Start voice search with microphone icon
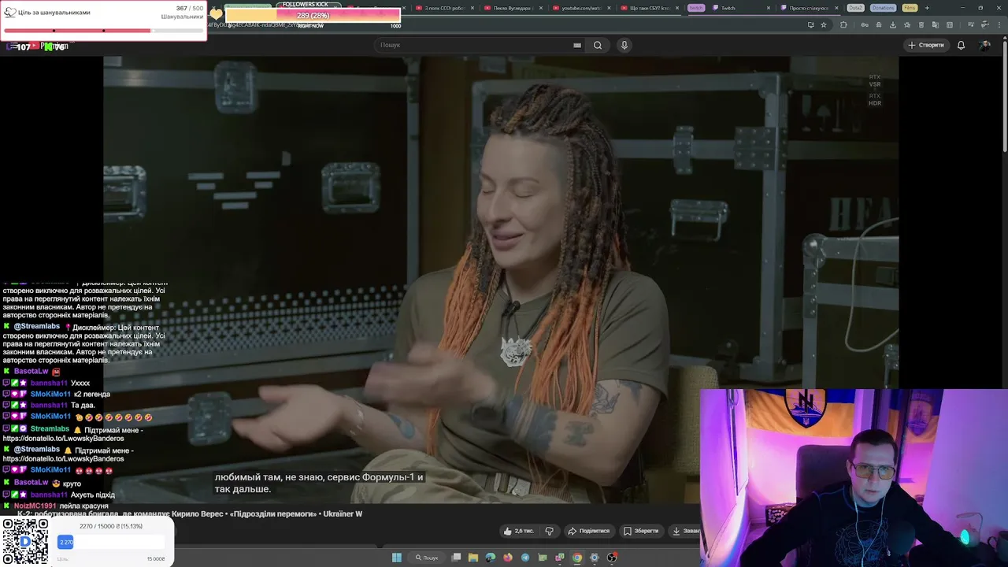Viewport: 1008px width, 567px height. point(624,45)
